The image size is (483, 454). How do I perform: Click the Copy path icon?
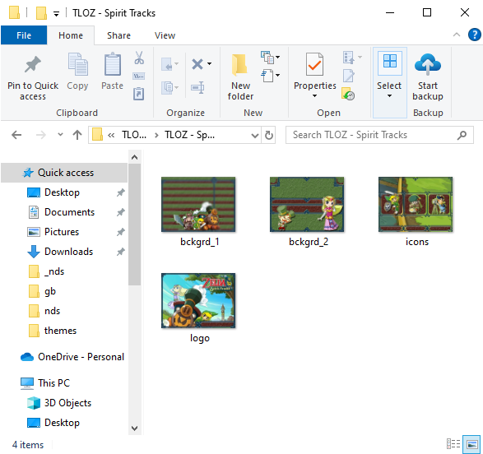pyautogui.click(x=138, y=76)
